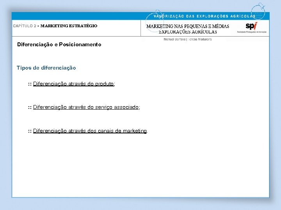This screenshot has width=281, height=210.
Task: Click the author line Manuel Barroso | Teresa Madureira
Action: point(188,39)
